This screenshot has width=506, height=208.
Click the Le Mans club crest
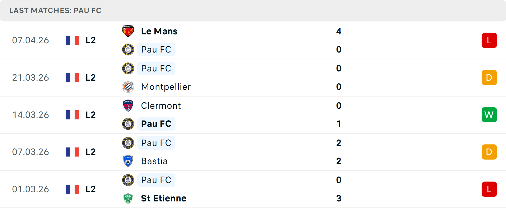tap(128, 31)
